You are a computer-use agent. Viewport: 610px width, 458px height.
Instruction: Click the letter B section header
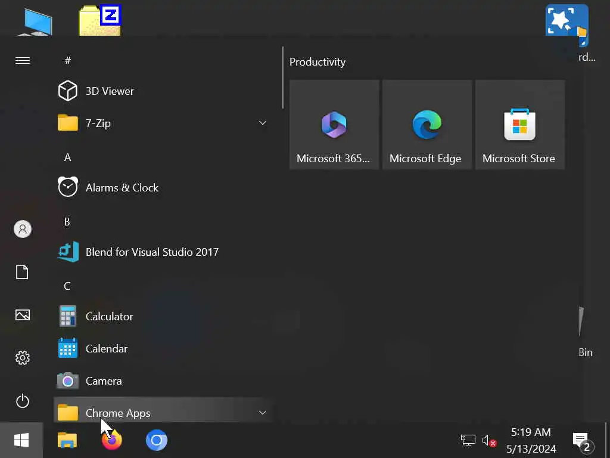(67, 222)
